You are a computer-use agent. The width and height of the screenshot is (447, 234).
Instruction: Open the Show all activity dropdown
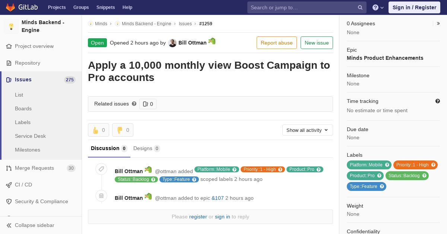click(x=307, y=130)
